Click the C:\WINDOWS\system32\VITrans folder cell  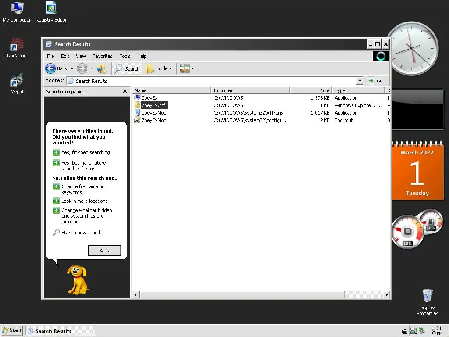248,113
